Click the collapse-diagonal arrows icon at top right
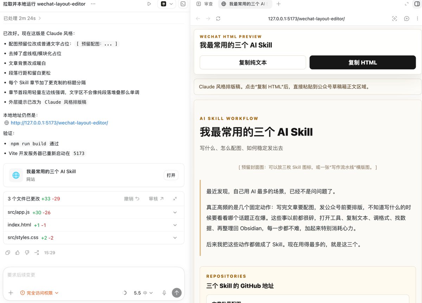 point(407,4)
